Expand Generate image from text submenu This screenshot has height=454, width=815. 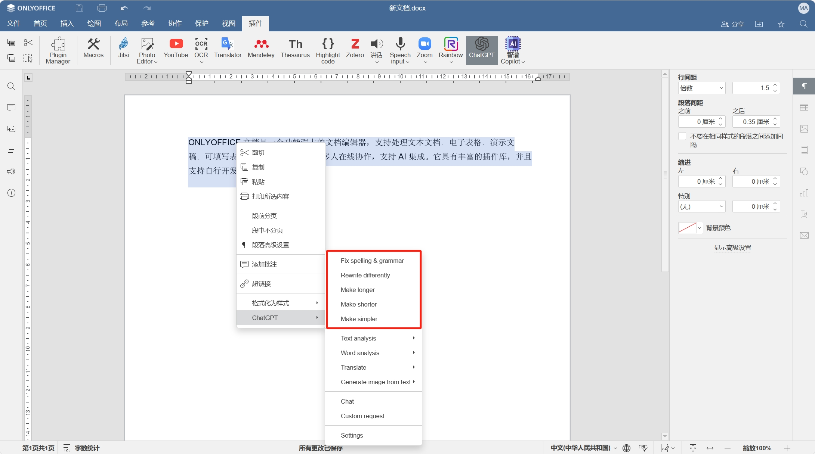(374, 382)
